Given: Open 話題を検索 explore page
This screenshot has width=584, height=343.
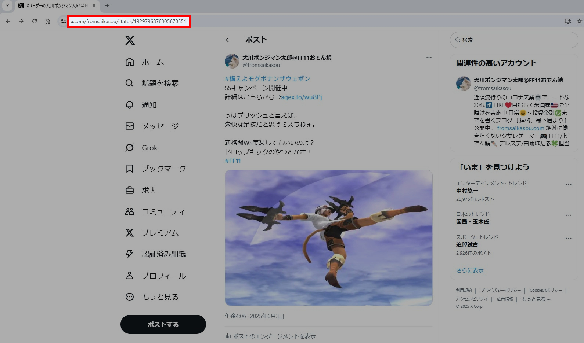Looking at the screenshot, I should pos(152,84).
